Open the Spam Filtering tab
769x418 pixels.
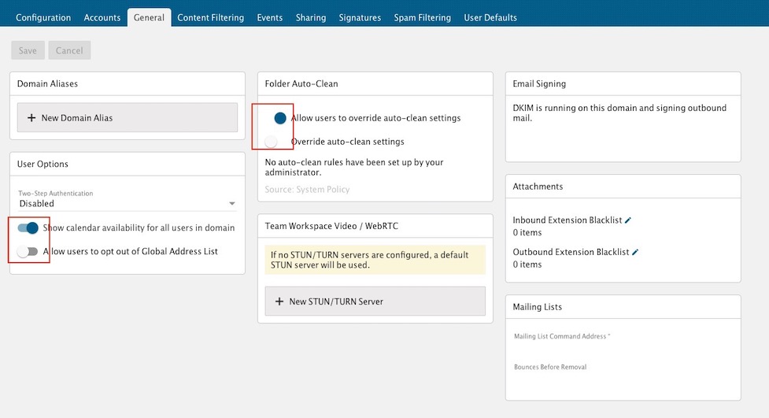click(x=422, y=17)
